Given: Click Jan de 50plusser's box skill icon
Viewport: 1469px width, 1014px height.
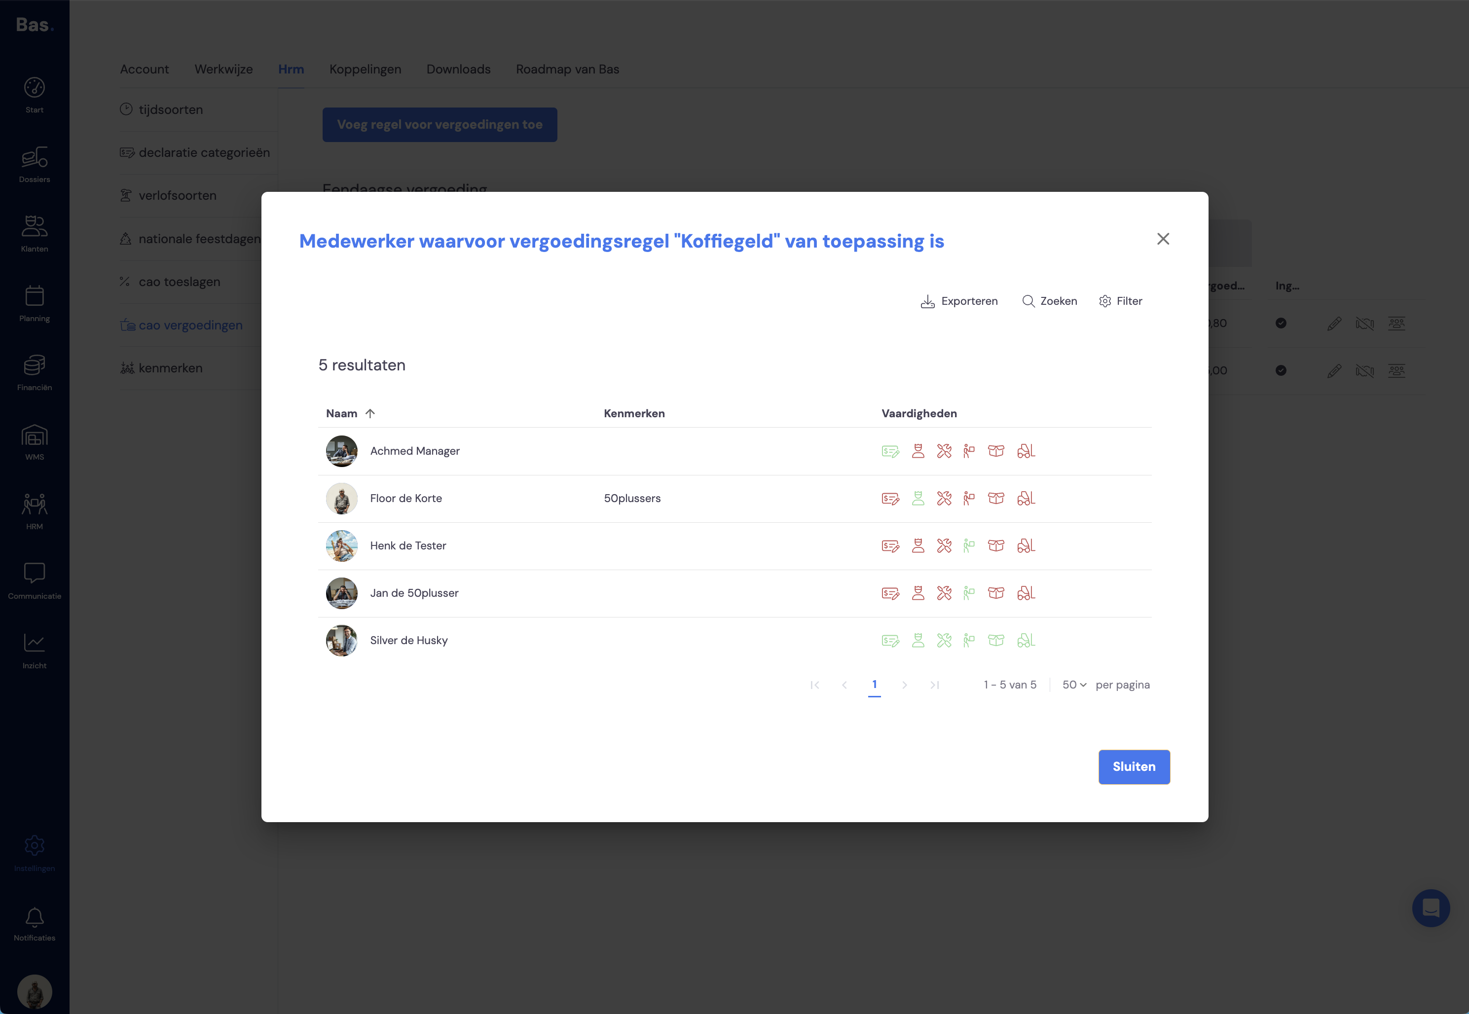Looking at the screenshot, I should tap(996, 593).
